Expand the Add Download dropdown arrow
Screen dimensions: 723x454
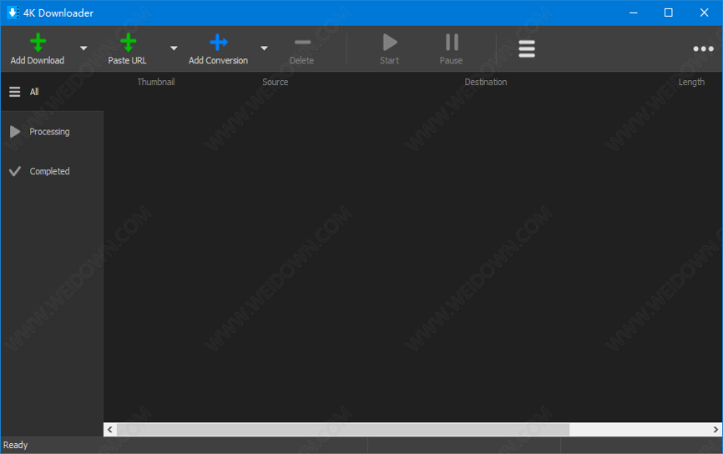(x=83, y=48)
